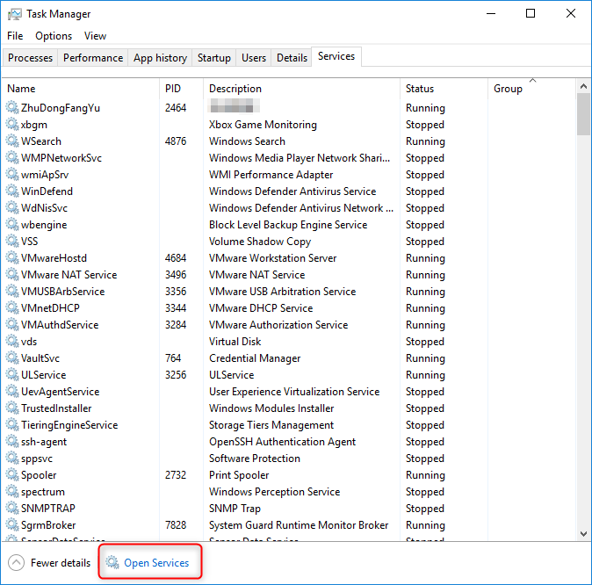Select the gear icon for VMwareHostd
The height and width of the screenshot is (585, 592).
point(12,258)
